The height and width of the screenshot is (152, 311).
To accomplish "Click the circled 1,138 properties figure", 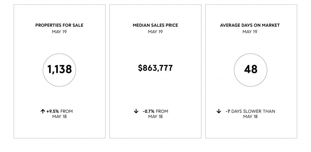I will click(59, 70).
